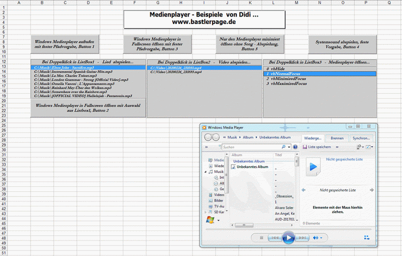Click Button 3 Fullscreen mit fester Pfadvorgabe
The image size is (402, 256).
pyautogui.click(x=157, y=44)
